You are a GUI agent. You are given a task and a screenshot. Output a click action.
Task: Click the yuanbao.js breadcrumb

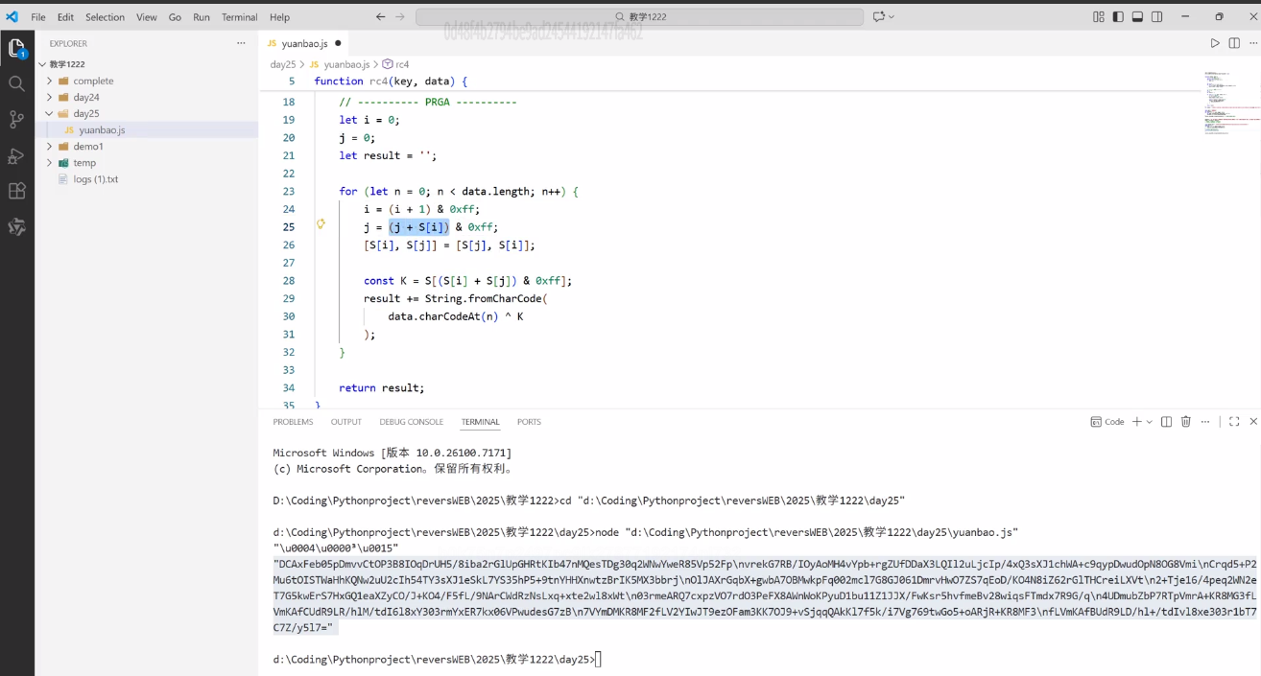click(346, 64)
